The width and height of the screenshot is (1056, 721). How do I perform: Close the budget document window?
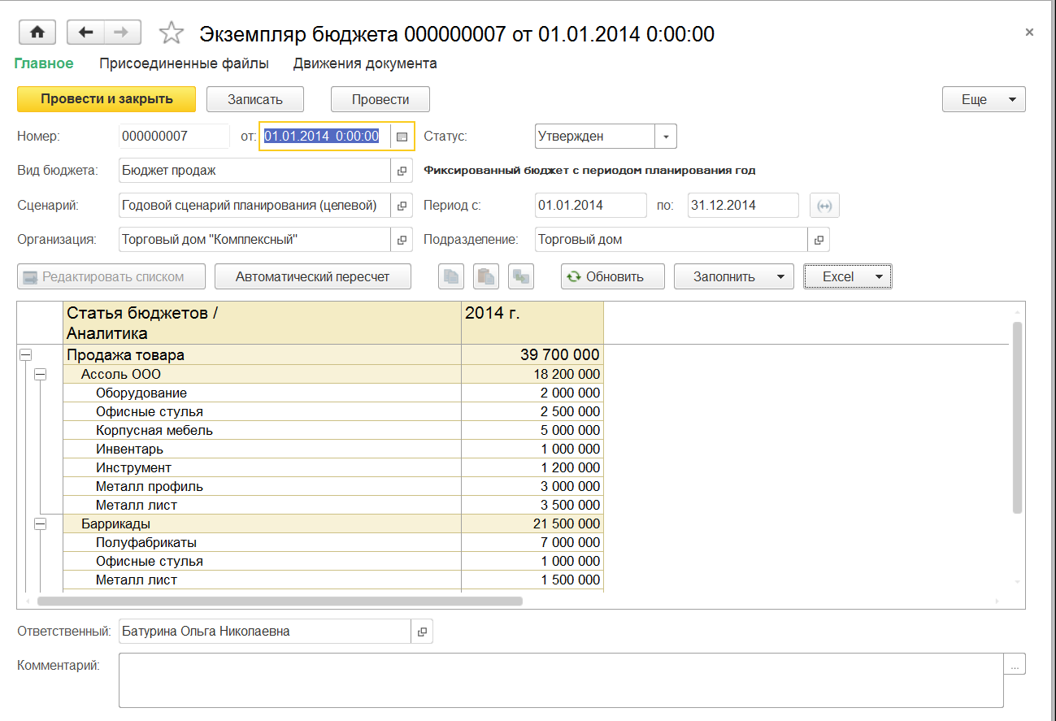[x=1029, y=33]
